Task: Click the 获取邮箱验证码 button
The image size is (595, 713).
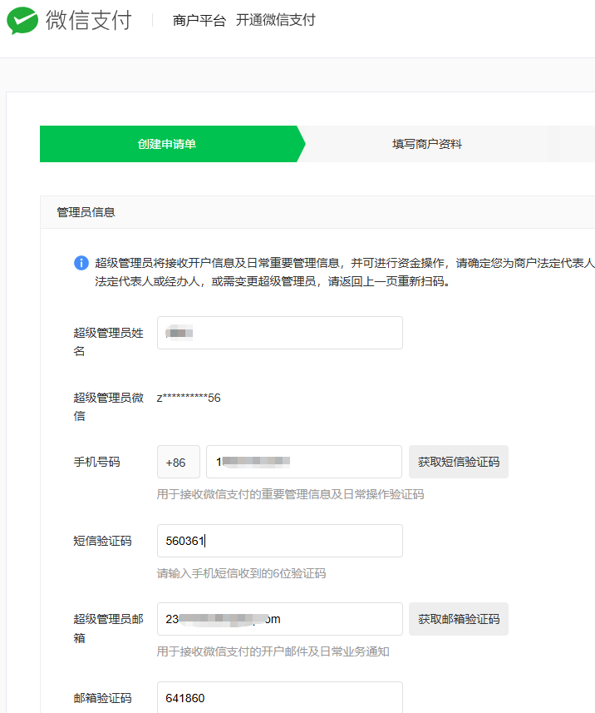Action: coord(458,619)
